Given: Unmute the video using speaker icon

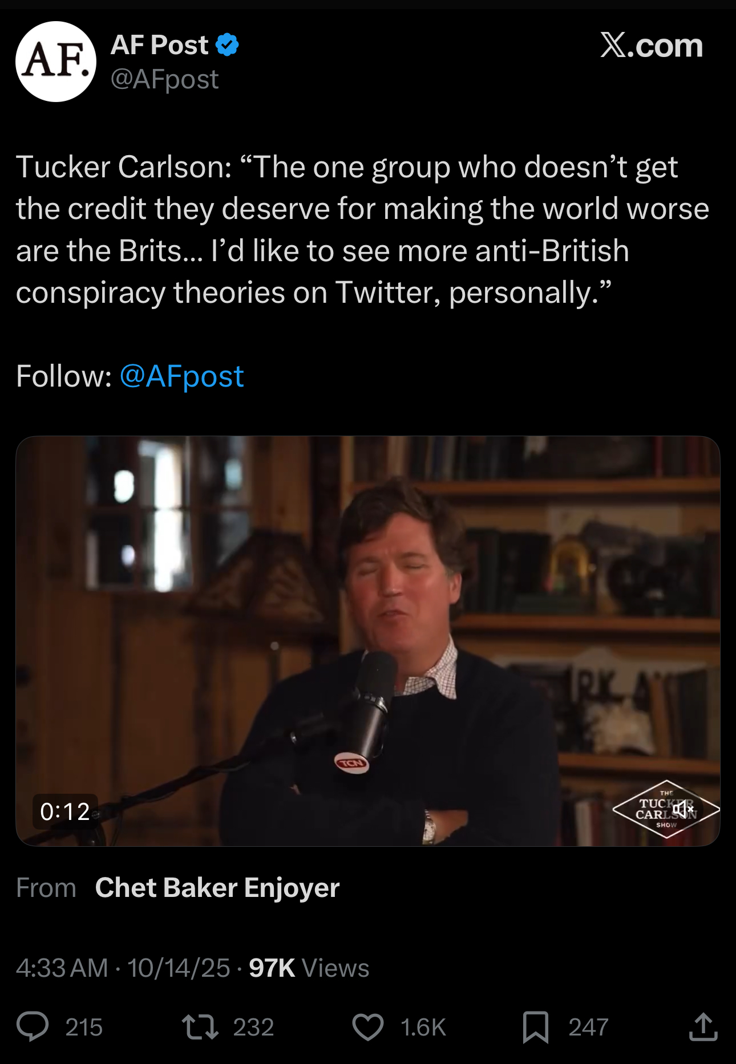Looking at the screenshot, I should (x=682, y=809).
